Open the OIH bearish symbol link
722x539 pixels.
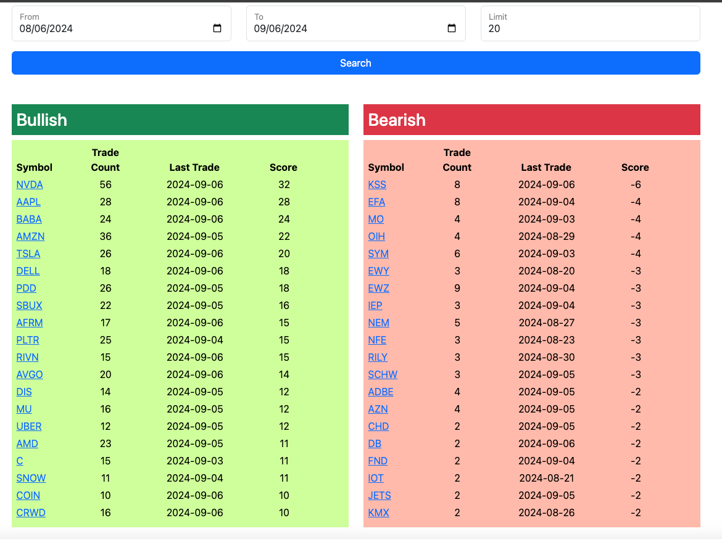[x=376, y=237]
